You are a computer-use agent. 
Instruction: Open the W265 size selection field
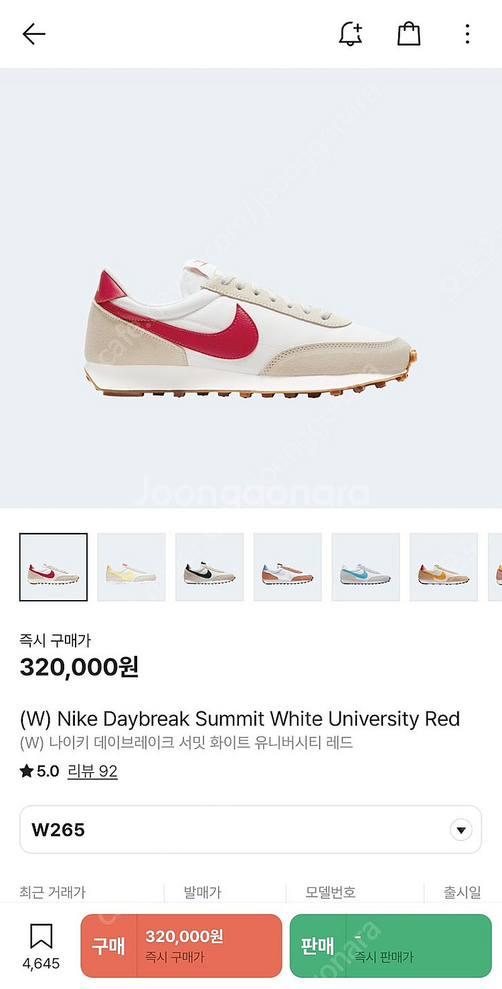coord(251,829)
